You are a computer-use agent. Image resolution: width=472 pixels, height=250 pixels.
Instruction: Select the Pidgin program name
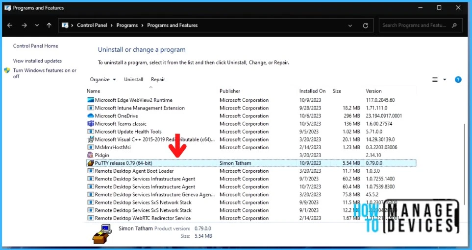102,155
